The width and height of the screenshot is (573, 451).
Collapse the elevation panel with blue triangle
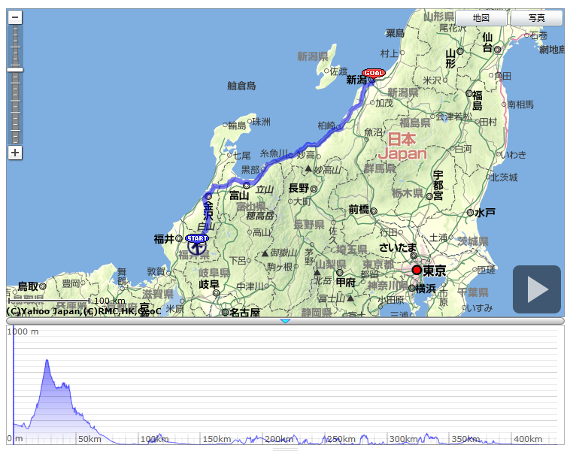(x=285, y=321)
